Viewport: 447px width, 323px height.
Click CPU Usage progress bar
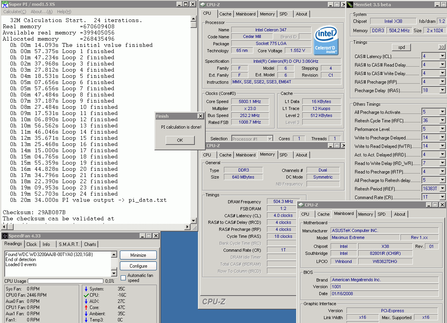pos(66,281)
